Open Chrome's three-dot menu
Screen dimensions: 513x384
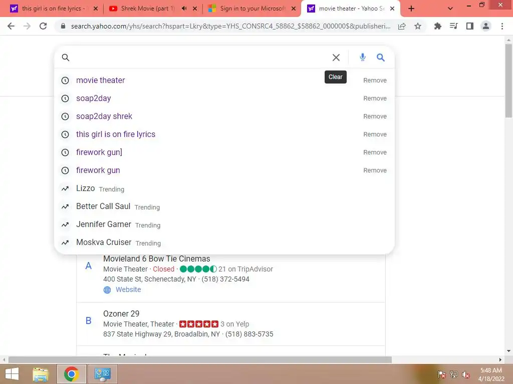pyautogui.click(x=502, y=26)
